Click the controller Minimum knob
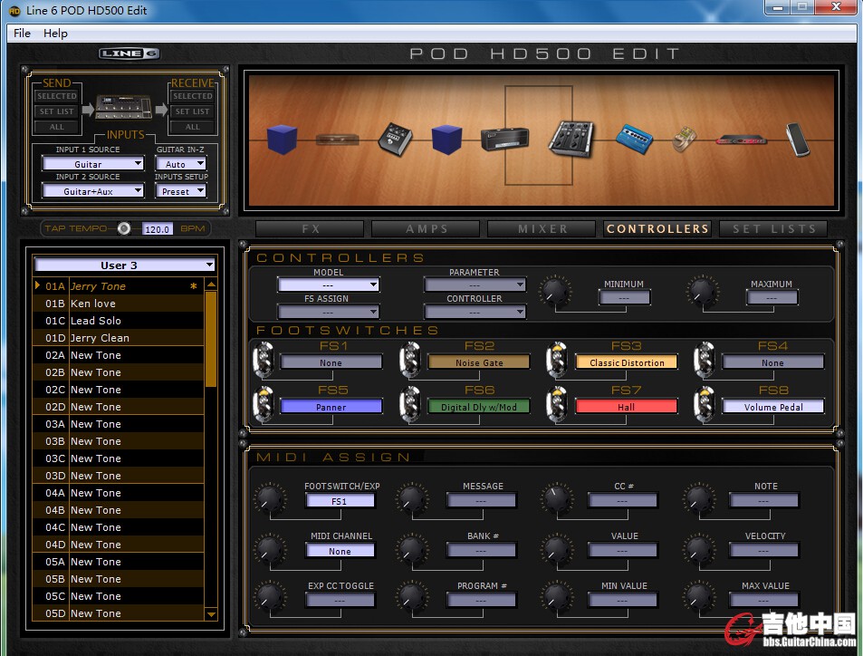 [x=555, y=290]
